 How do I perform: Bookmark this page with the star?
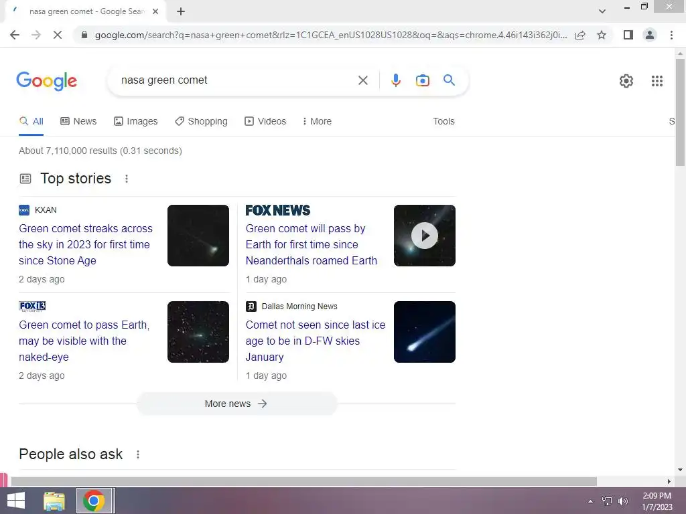pyautogui.click(x=602, y=35)
